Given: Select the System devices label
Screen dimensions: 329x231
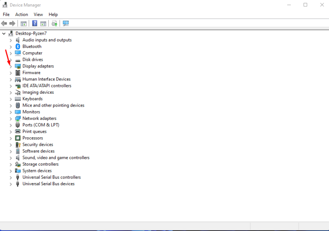Looking at the screenshot, I should point(37,171).
